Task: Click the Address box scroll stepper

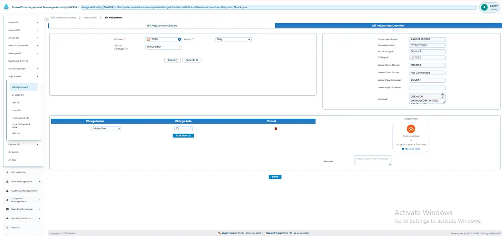Action: tap(443, 96)
